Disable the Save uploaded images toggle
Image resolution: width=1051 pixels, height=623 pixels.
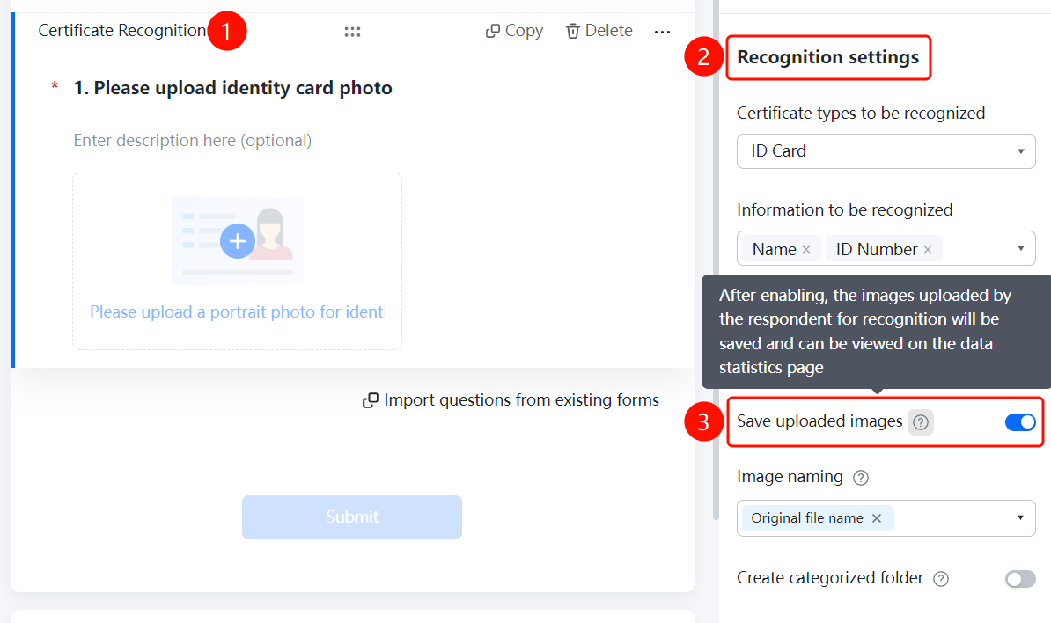point(1020,422)
